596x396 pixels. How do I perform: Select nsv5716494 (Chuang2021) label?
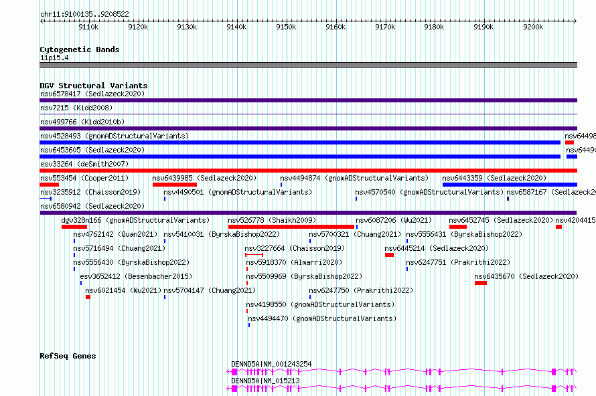119,248
